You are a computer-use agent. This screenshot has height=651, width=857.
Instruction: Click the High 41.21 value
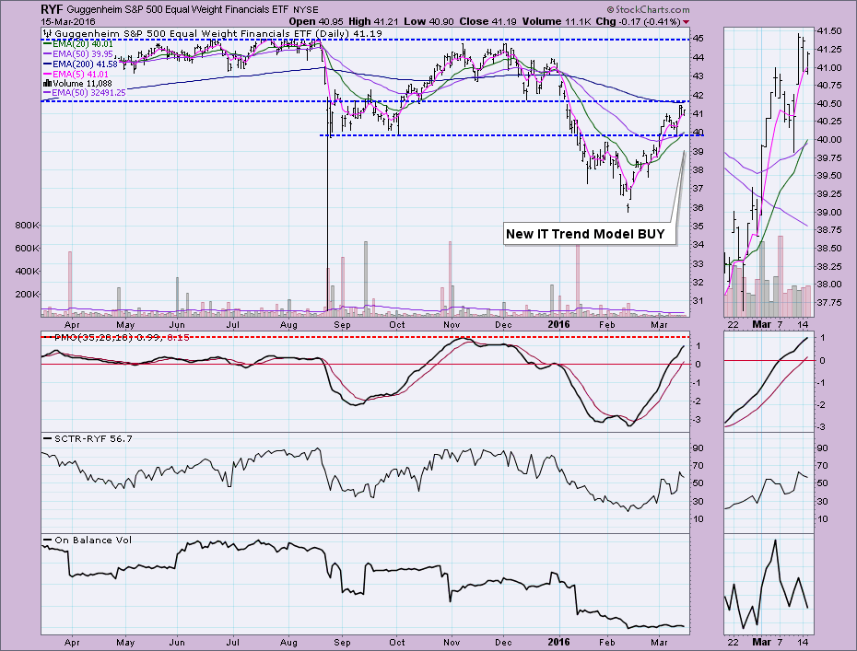pos(374,22)
